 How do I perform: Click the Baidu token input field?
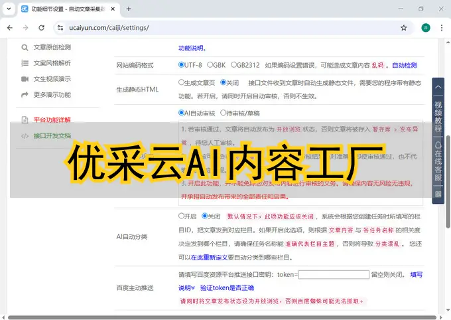pyautogui.click(x=334, y=274)
